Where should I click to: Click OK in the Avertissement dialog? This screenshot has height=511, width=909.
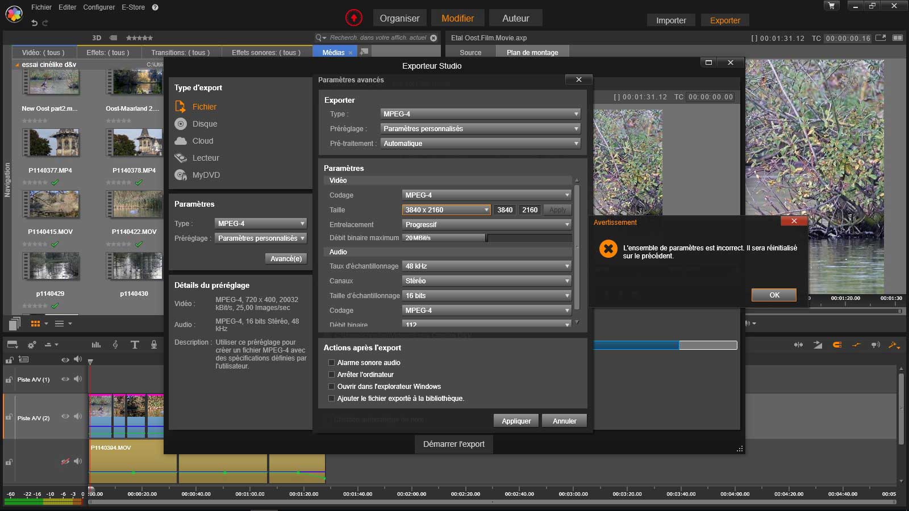(774, 295)
